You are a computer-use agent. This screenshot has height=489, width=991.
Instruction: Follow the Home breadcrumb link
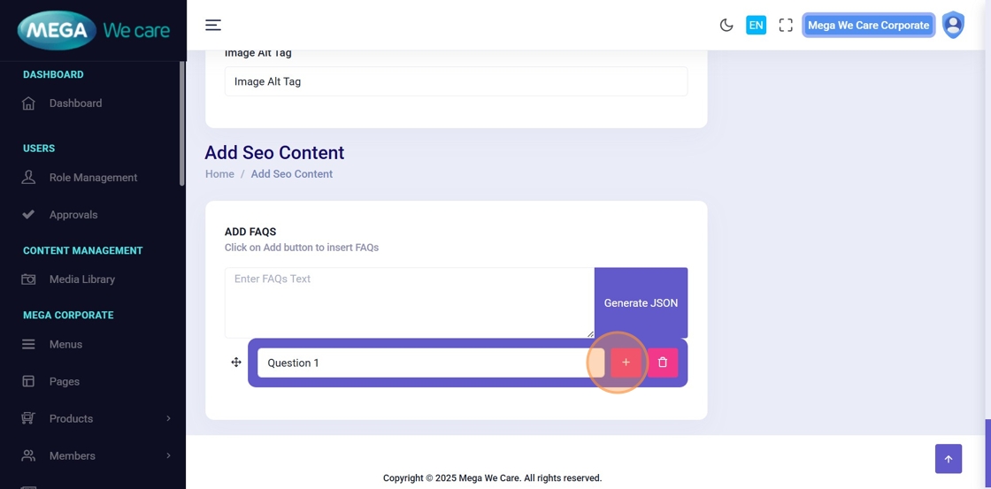click(219, 174)
